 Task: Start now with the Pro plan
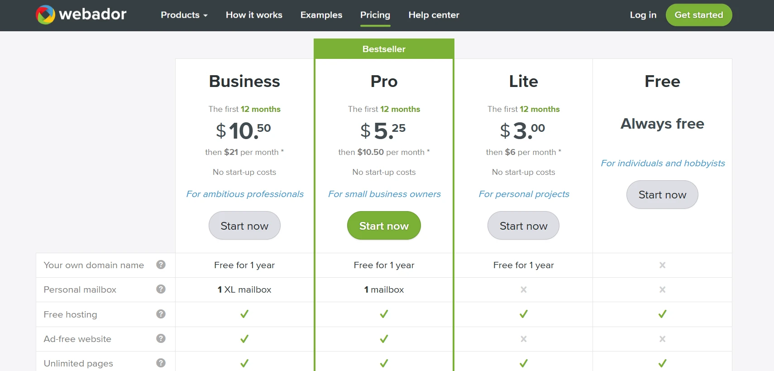click(x=383, y=225)
